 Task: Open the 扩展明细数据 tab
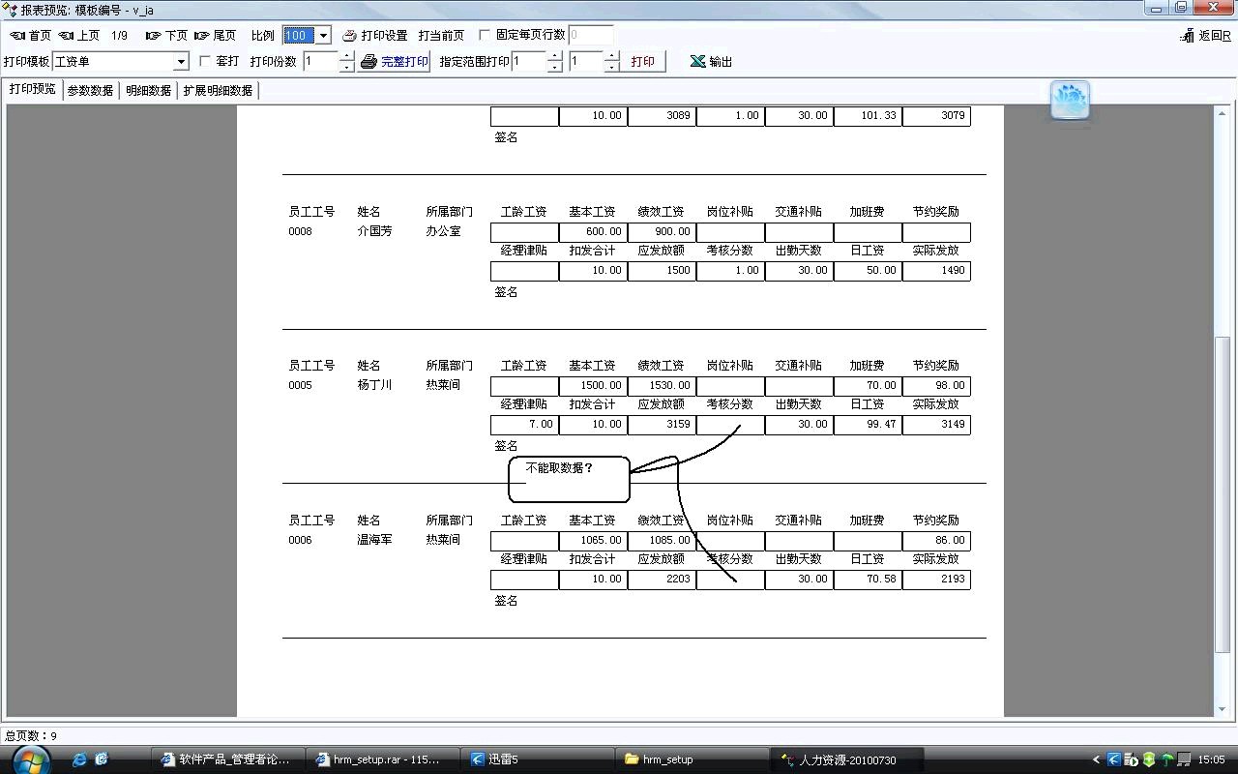tap(218, 90)
